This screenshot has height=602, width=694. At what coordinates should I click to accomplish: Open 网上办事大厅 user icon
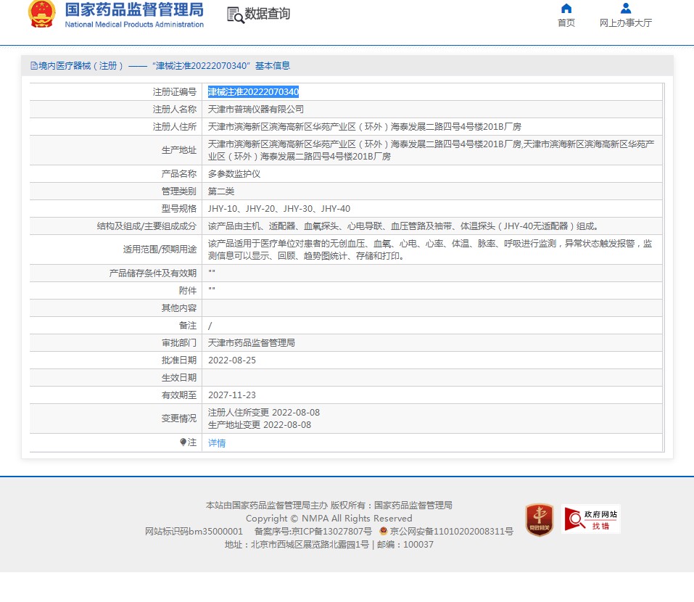[625, 9]
